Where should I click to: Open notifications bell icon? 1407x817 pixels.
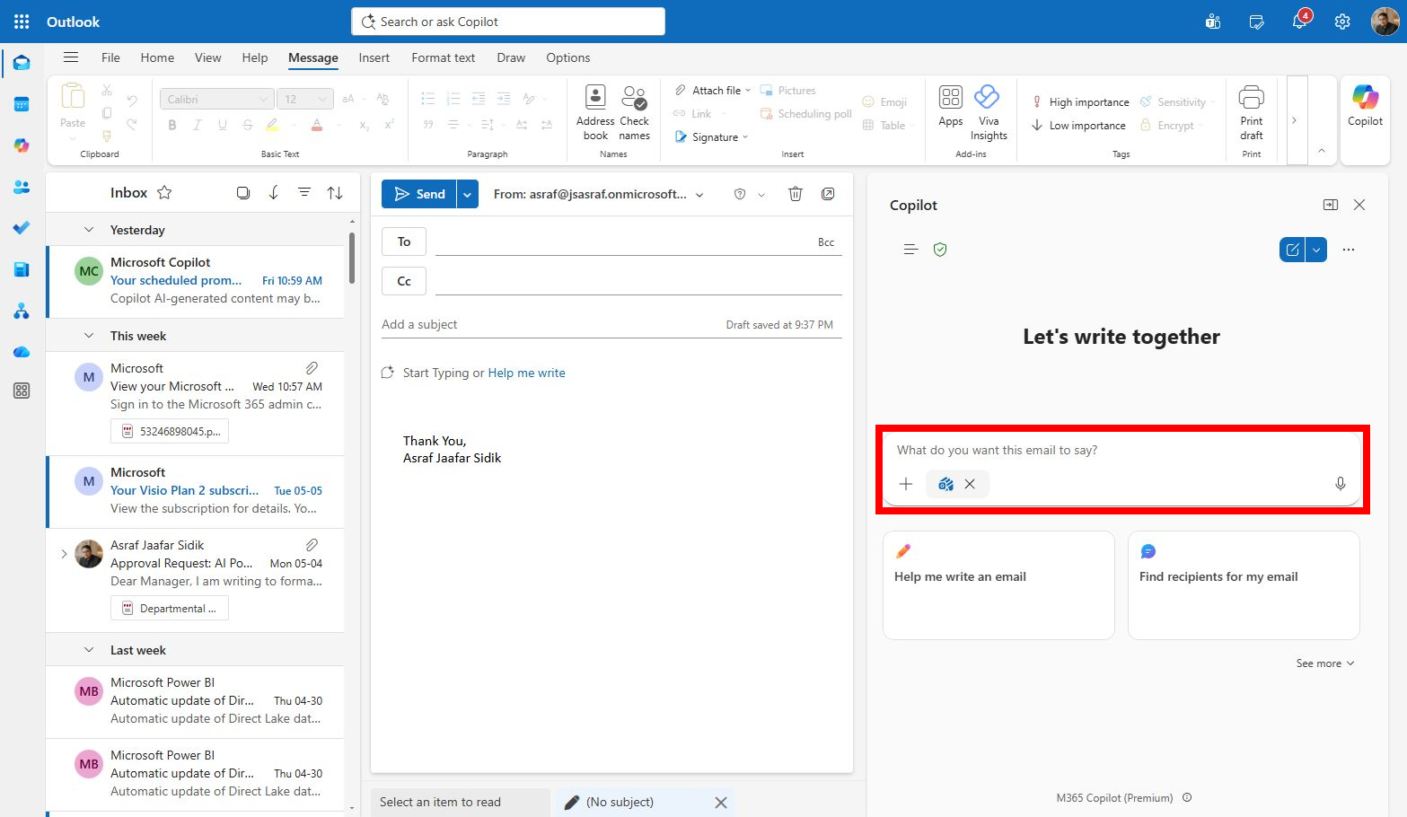(x=1299, y=22)
